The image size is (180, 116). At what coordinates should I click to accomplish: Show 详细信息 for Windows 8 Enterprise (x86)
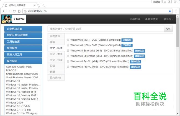tap(139, 56)
